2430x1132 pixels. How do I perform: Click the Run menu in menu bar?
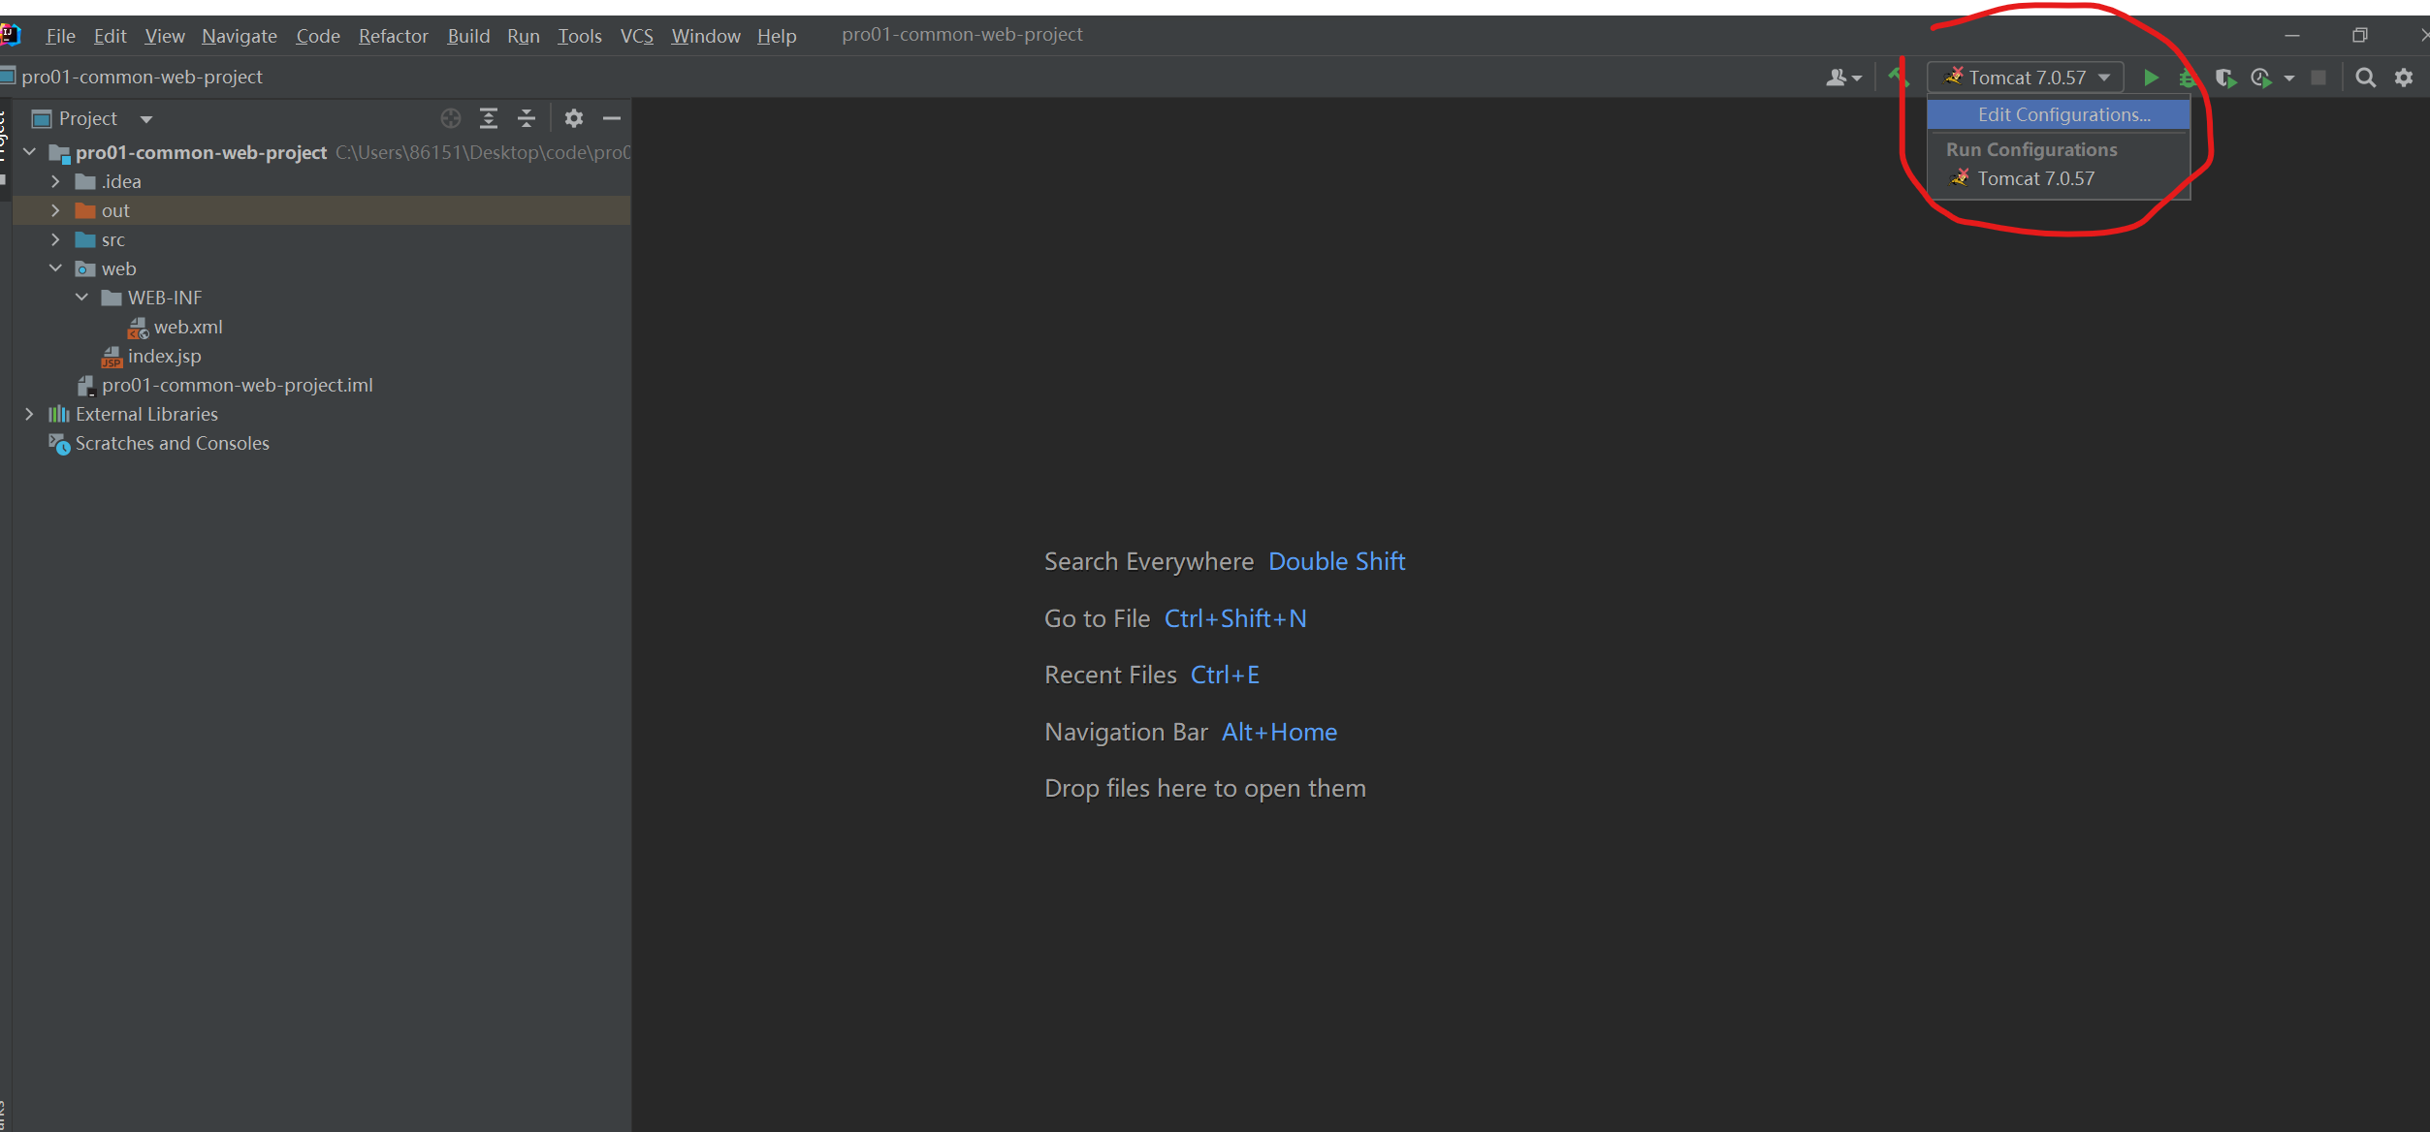pos(524,36)
